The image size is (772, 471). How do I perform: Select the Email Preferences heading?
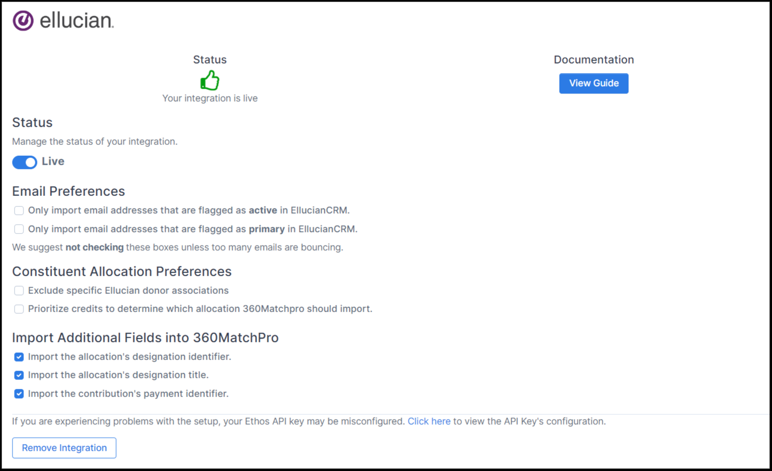tap(68, 191)
